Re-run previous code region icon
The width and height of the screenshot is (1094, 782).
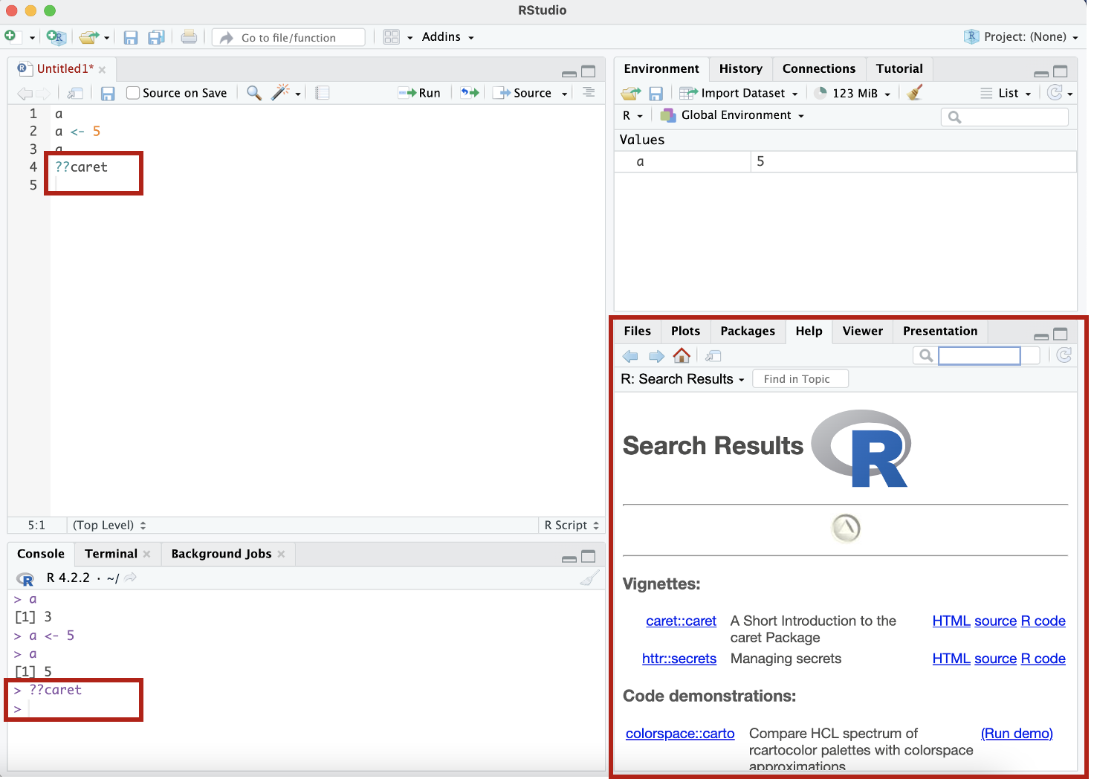click(x=470, y=93)
